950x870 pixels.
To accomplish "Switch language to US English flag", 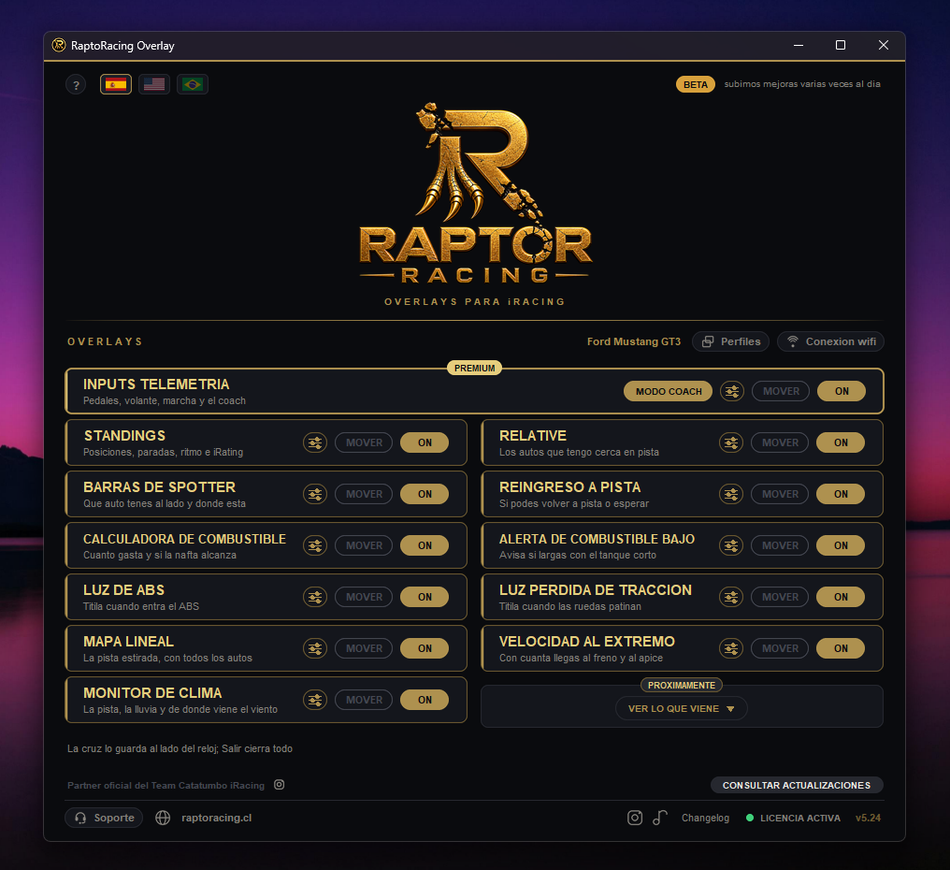I will point(154,84).
